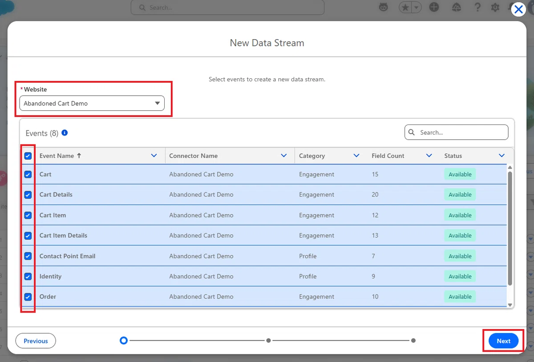Viewport: 534px width, 362px height.
Task: Click Available status badge for Order
Action: tap(460, 297)
